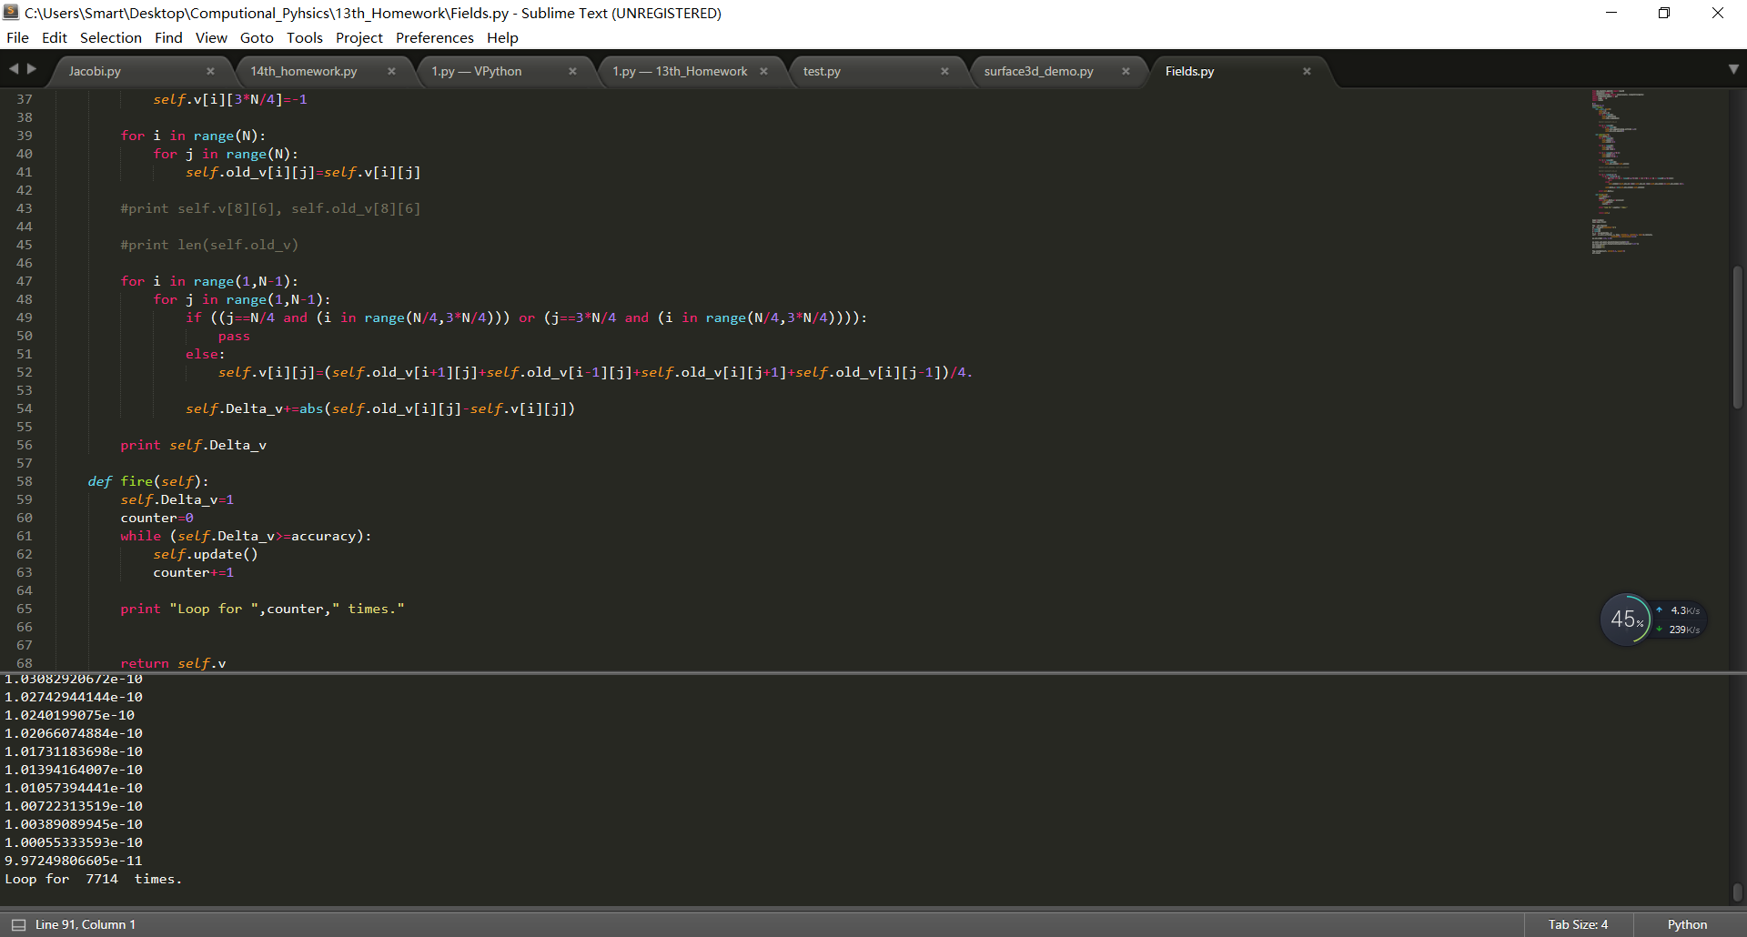The height and width of the screenshot is (937, 1747).
Task: Click the 'pass' statement on line 50
Action: (234, 336)
